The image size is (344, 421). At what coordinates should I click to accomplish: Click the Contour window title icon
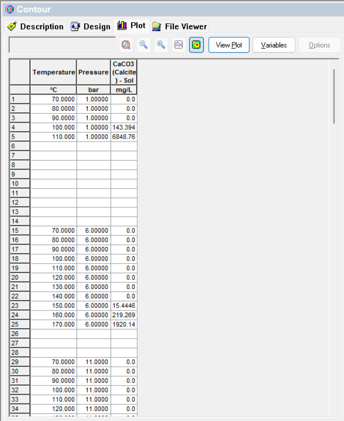pyautogui.click(x=10, y=9)
